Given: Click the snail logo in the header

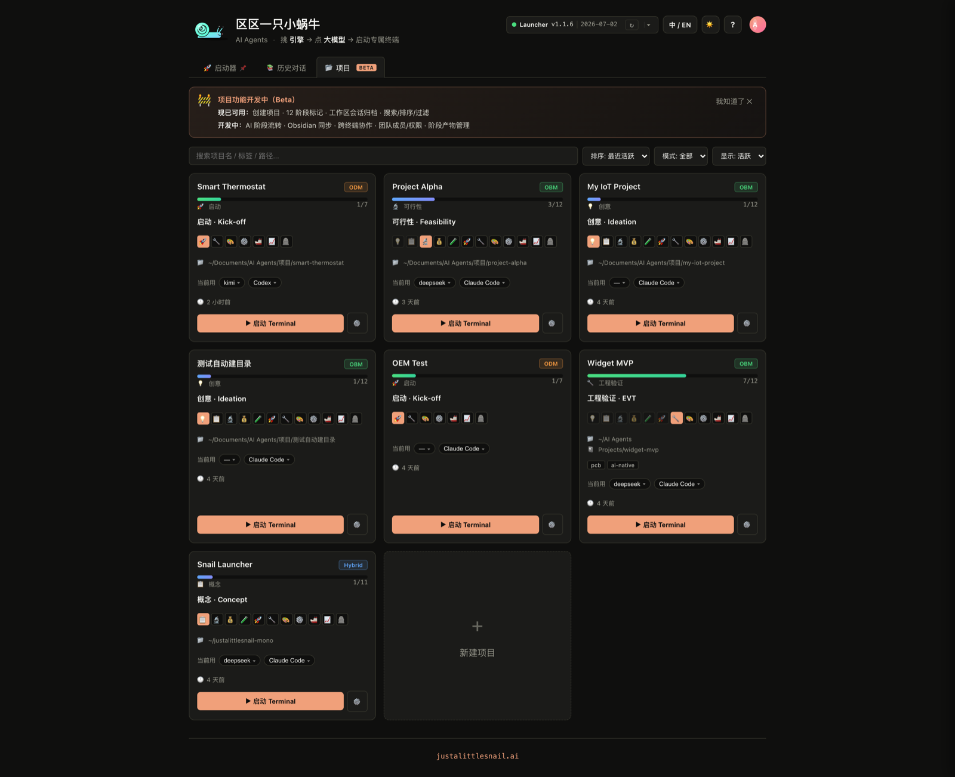Looking at the screenshot, I should 209,30.
